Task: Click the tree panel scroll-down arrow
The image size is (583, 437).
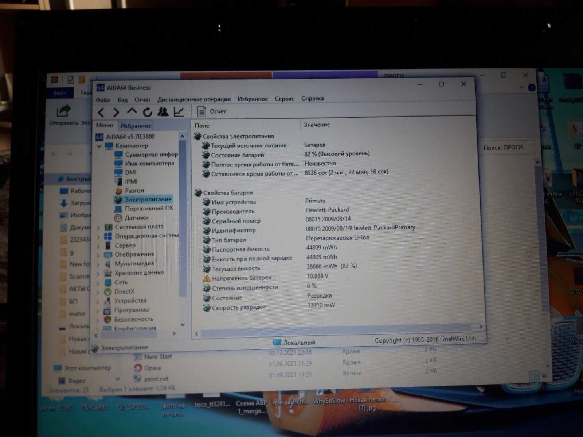Action: 183,324
